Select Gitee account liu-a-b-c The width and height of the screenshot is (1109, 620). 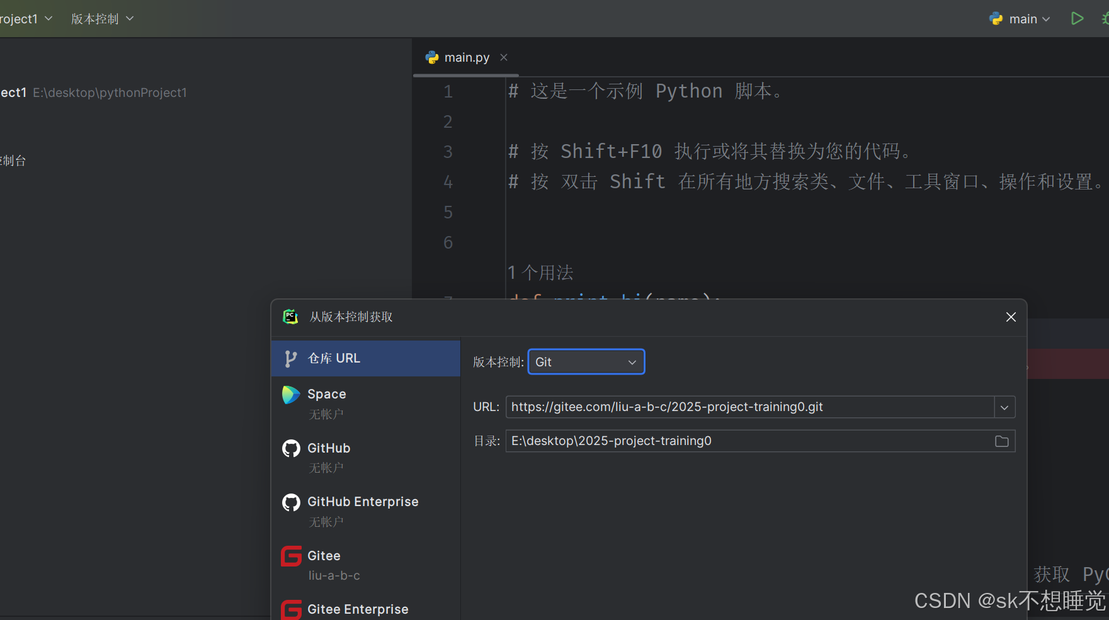click(x=366, y=565)
